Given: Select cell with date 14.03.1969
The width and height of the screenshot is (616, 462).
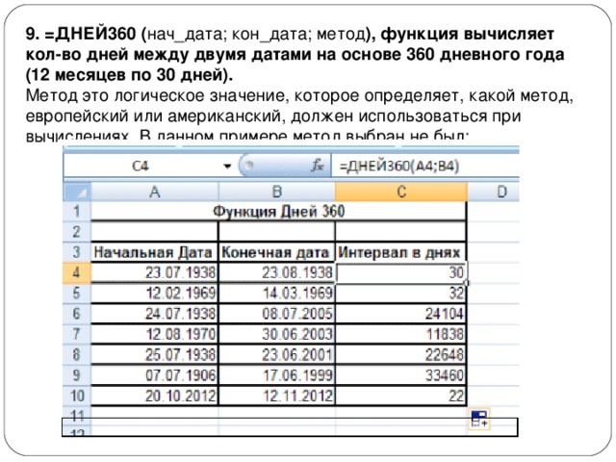Looking at the screenshot, I should pos(277,293).
